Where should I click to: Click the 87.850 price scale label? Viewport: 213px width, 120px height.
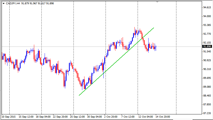pyautogui.click(x=207, y=104)
